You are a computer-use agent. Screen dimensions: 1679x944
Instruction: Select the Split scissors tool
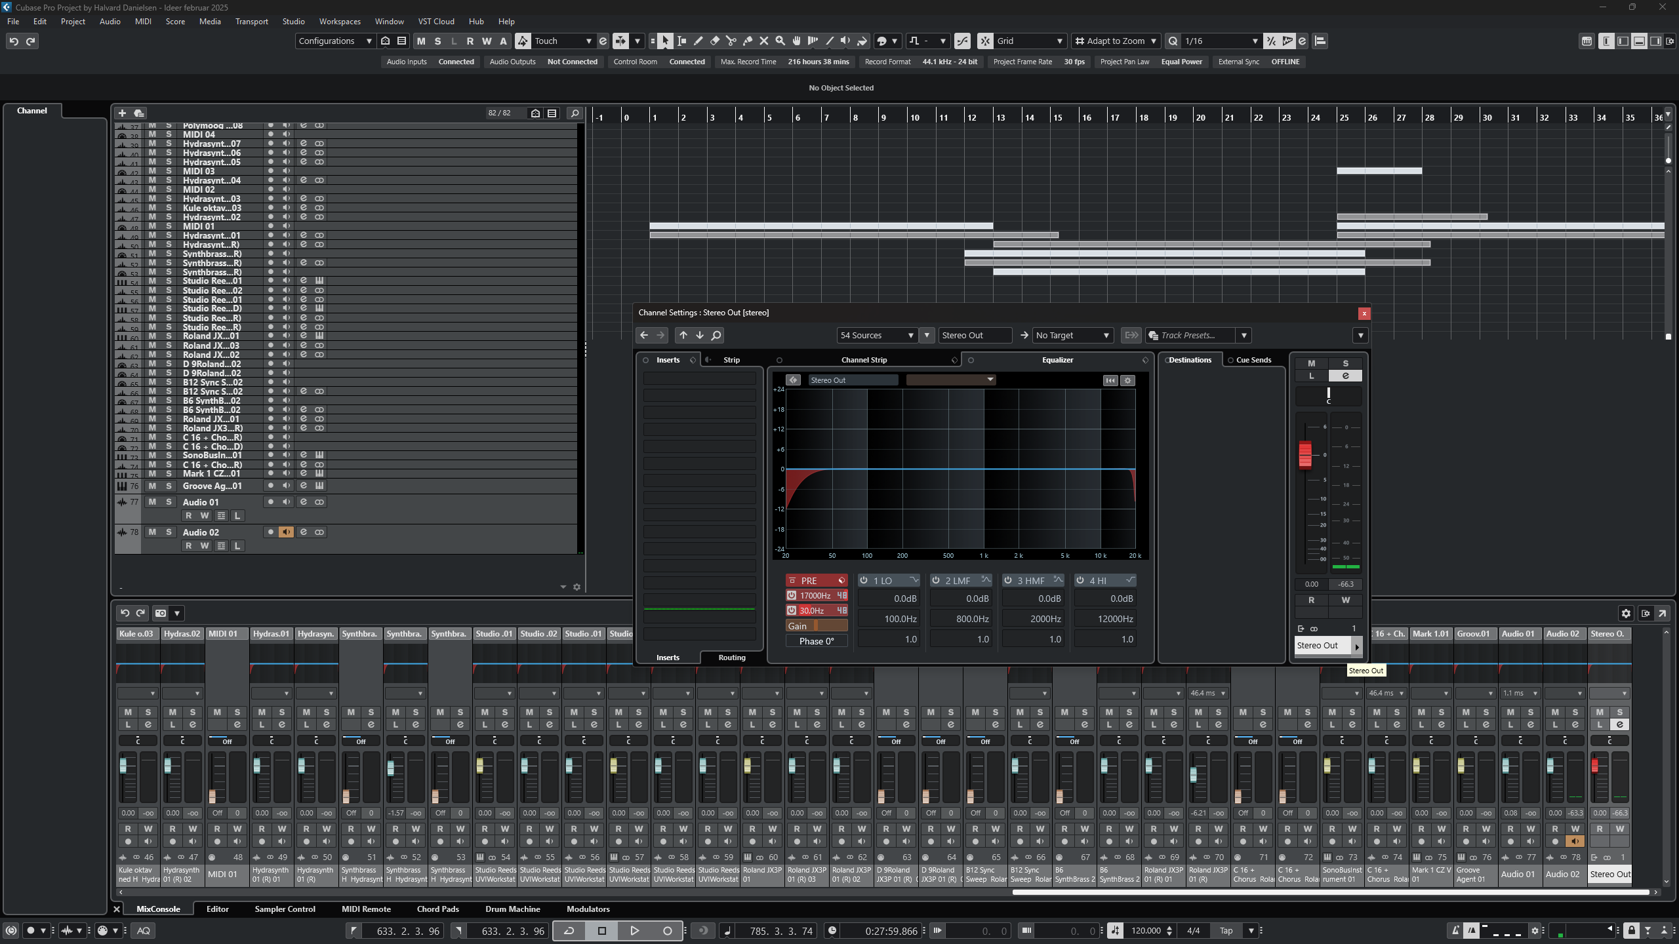(731, 41)
